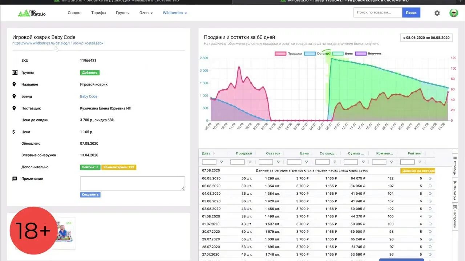The image size is (465, 261).
Task: Click filter funnel icon under Цена column
Action: point(307,162)
